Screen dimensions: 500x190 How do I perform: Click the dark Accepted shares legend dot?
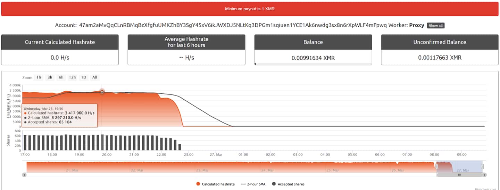tap(274, 184)
